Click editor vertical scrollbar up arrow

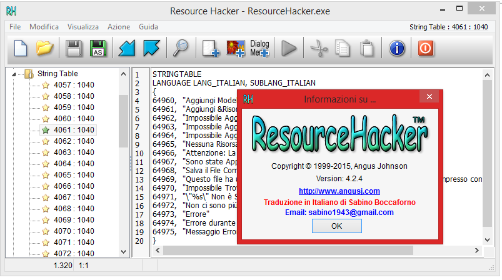click(487, 75)
